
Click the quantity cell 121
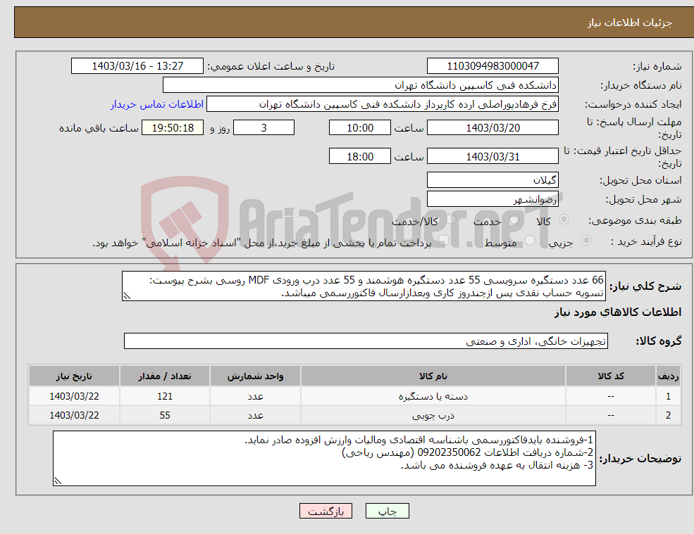click(165, 396)
